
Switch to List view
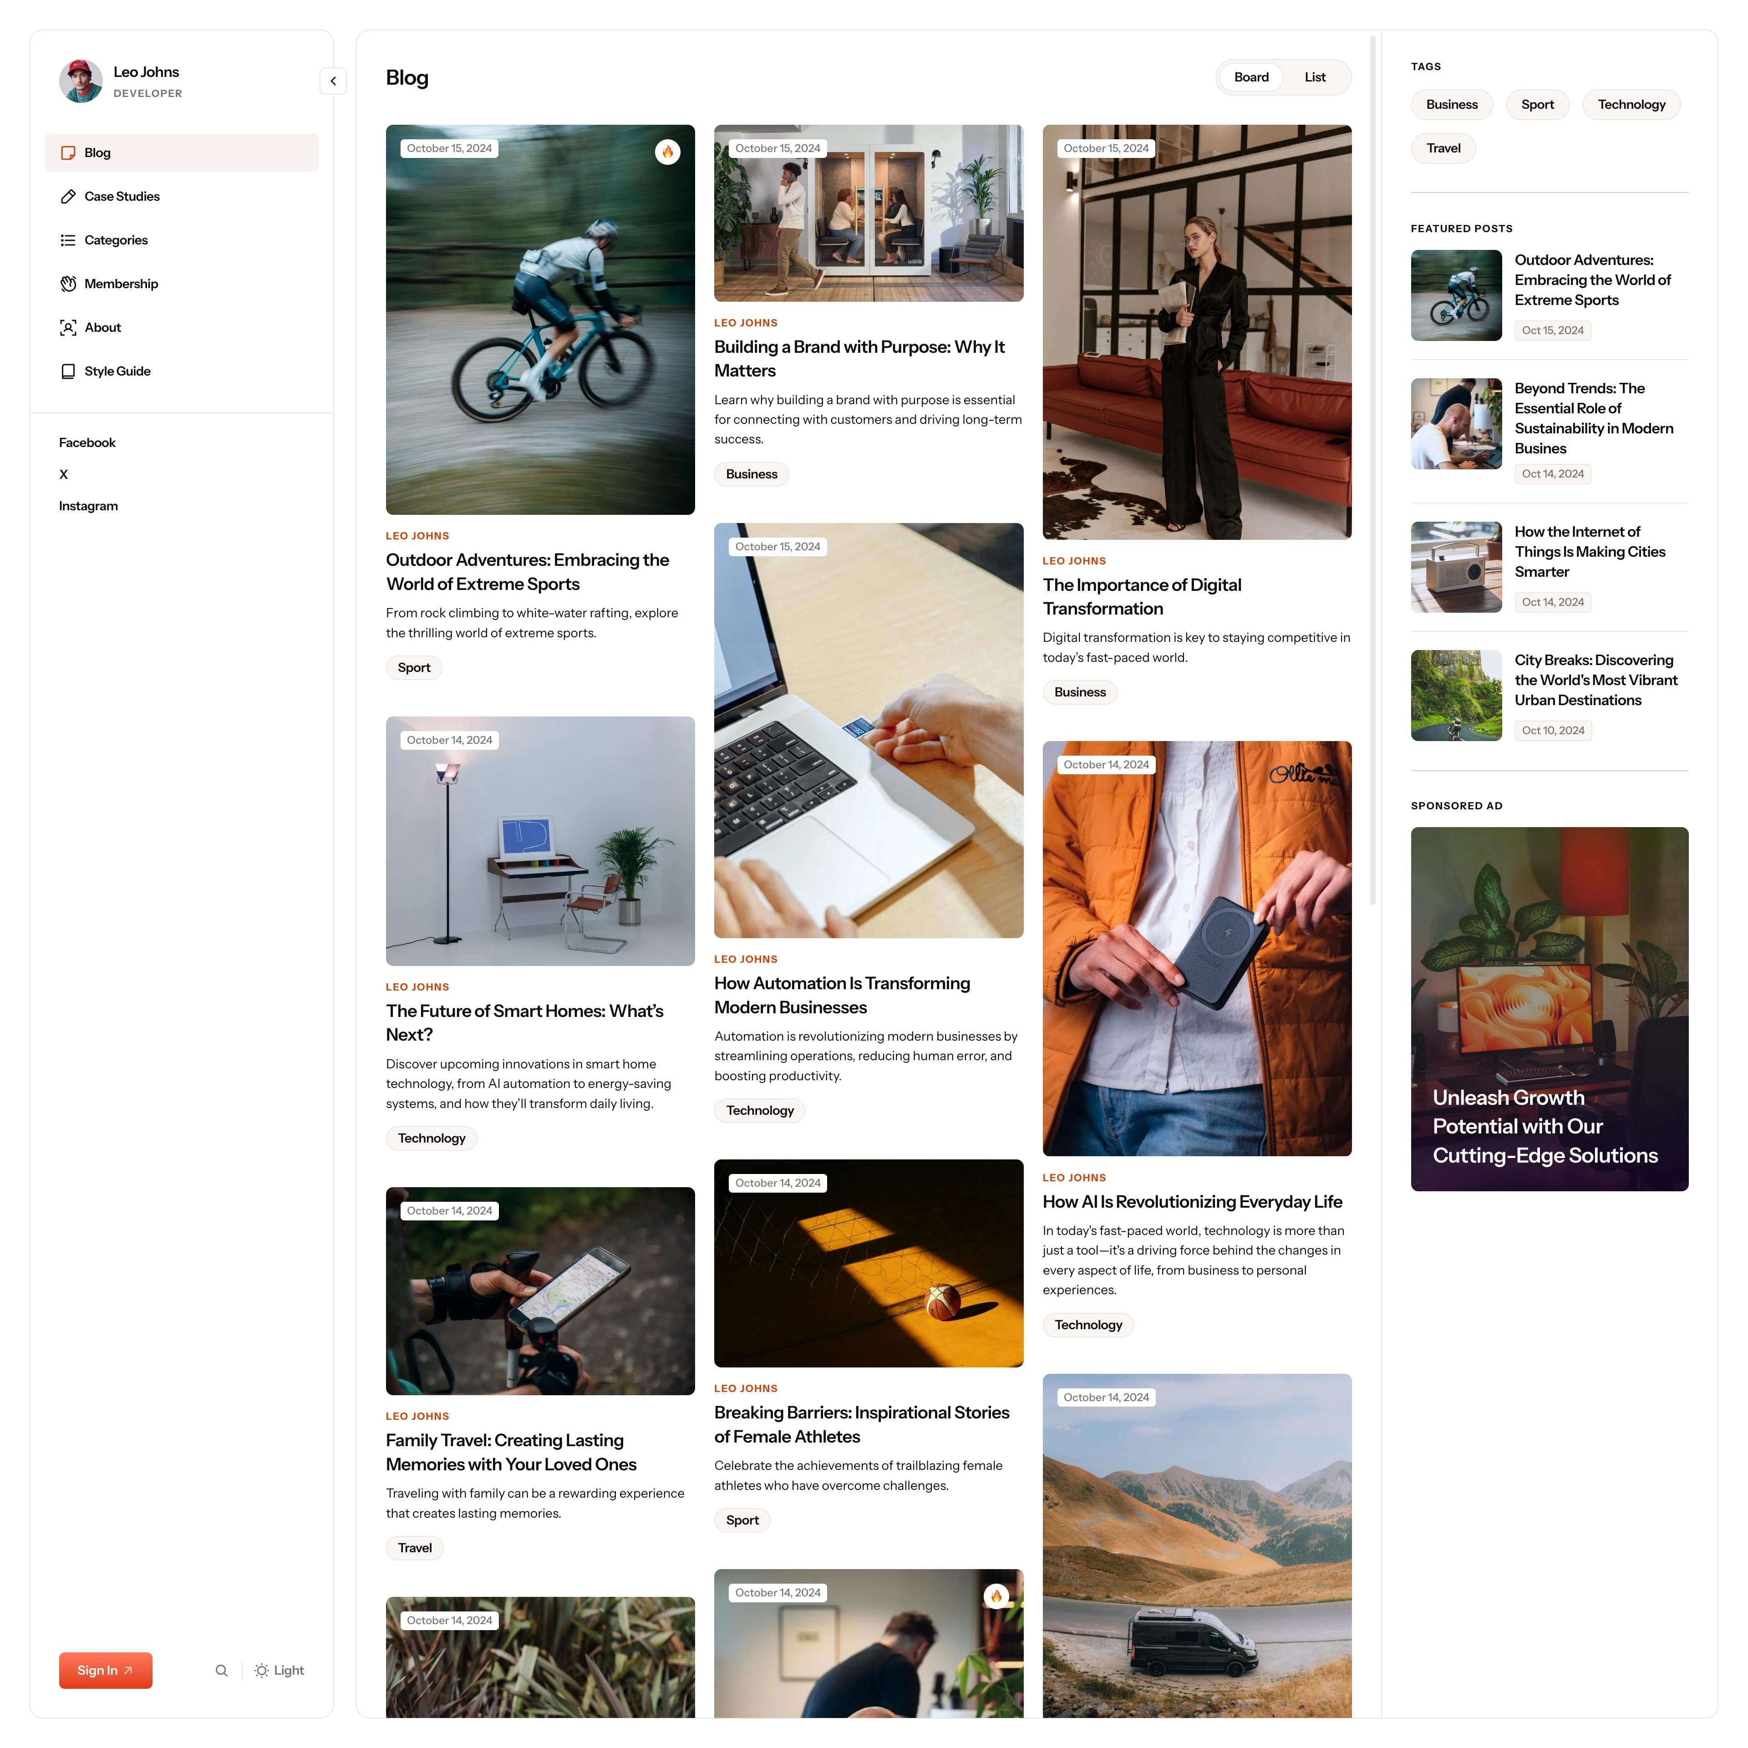coord(1315,77)
